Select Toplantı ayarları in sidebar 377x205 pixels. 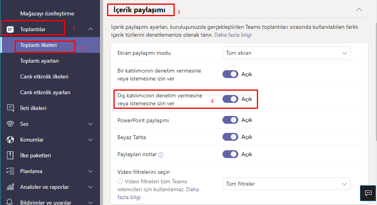click(40, 61)
